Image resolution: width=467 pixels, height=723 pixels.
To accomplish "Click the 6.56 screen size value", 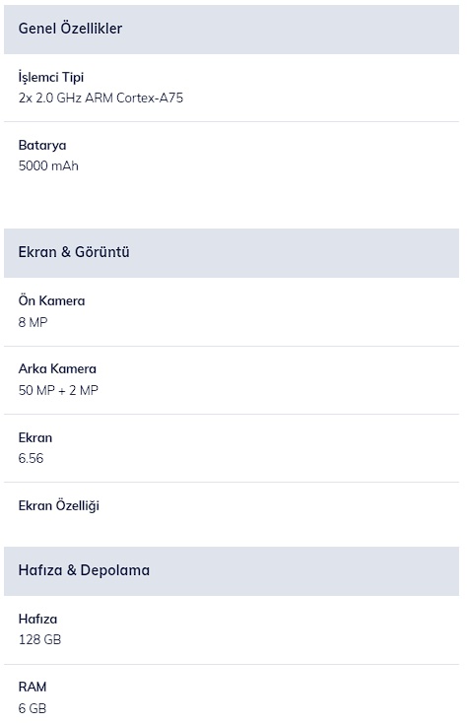I will tap(31, 458).
